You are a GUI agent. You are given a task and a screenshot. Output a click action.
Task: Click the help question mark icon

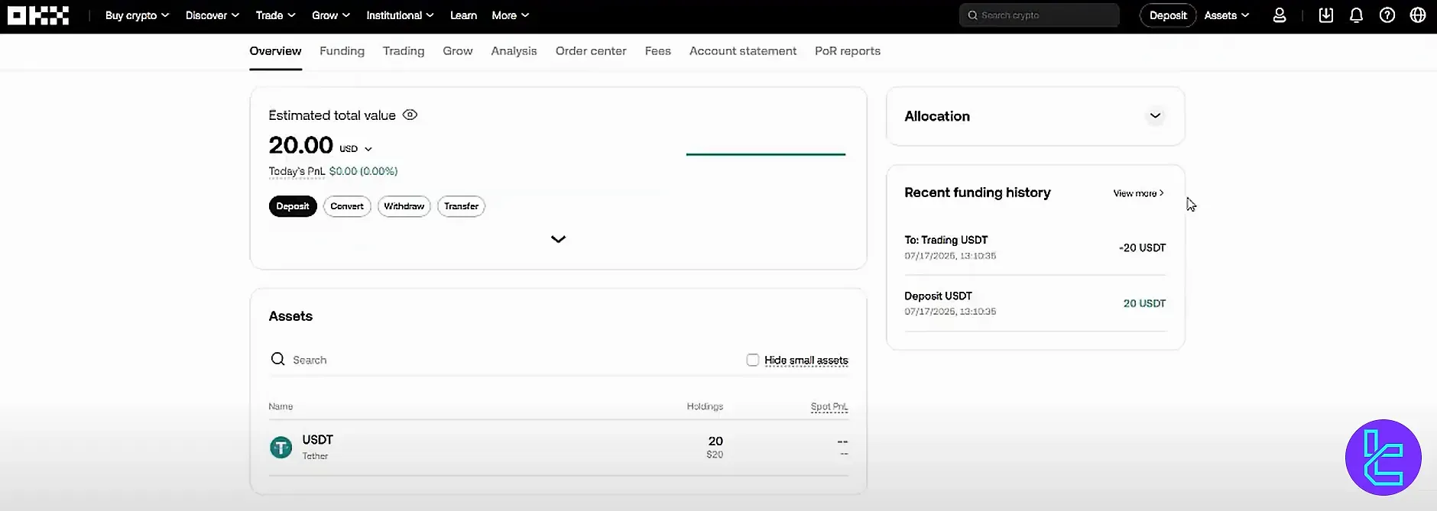tap(1387, 15)
